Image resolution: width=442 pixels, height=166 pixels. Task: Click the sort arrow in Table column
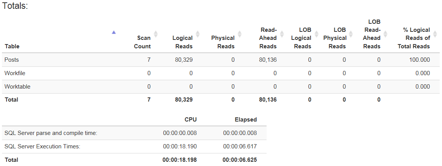pyautogui.click(x=113, y=33)
